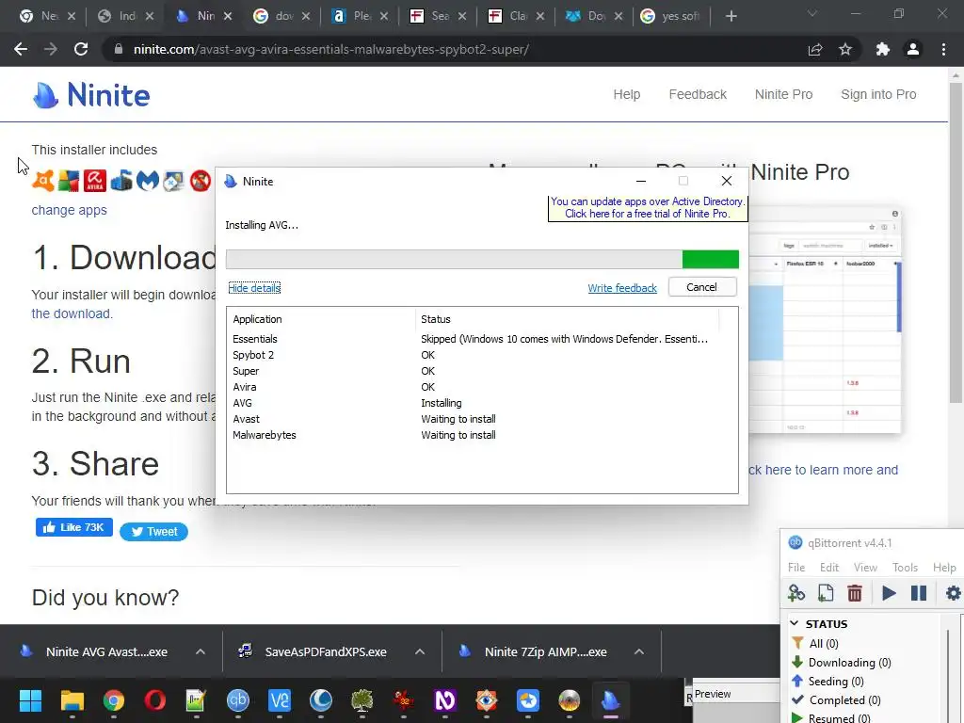Expand options for SaveAsPDFandXPS.exe download
The image size is (964, 723).
point(420,651)
